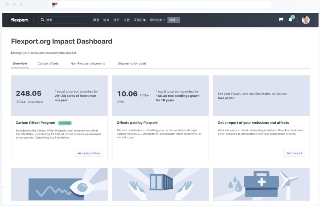Open the 报价 nav item
The image size is (320, 206).
pyautogui.click(x=116, y=20)
